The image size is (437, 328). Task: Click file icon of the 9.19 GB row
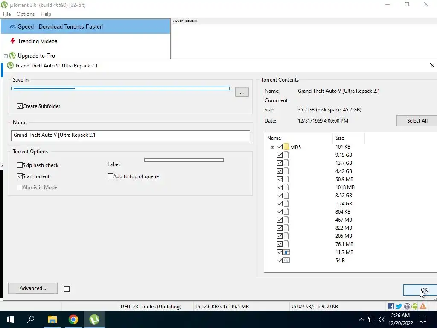tap(286, 155)
